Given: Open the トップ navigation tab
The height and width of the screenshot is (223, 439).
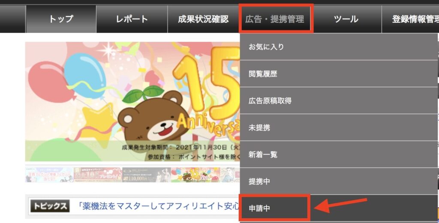Looking at the screenshot, I should pos(61,19).
